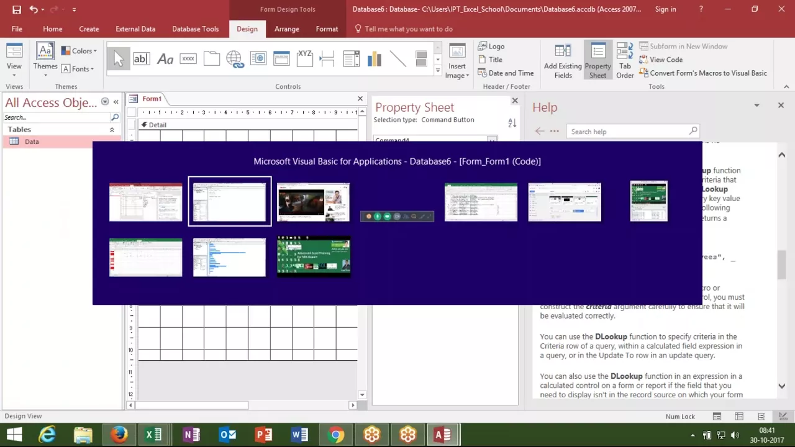
Task: Click Sign in
Action: point(665,9)
